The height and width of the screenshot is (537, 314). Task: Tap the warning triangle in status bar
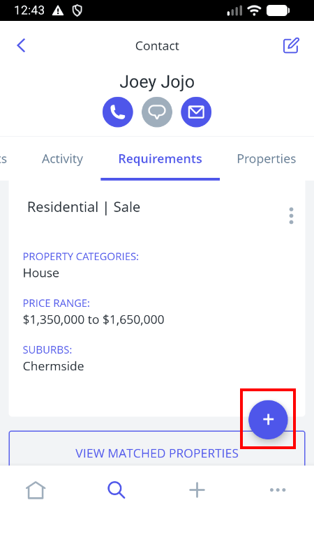[x=58, y=10]
